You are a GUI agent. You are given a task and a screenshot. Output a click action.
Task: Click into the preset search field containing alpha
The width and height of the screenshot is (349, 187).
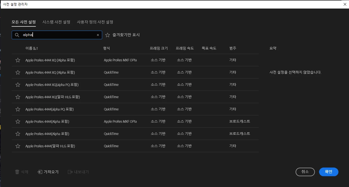click(57, 35)
